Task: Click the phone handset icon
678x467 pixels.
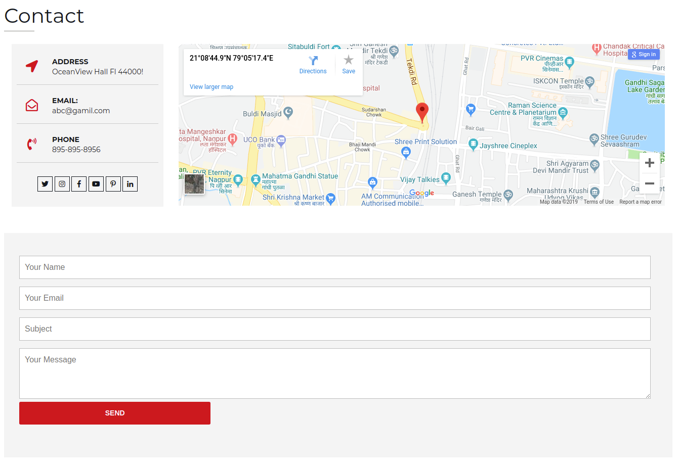Action: coord(32,144)
